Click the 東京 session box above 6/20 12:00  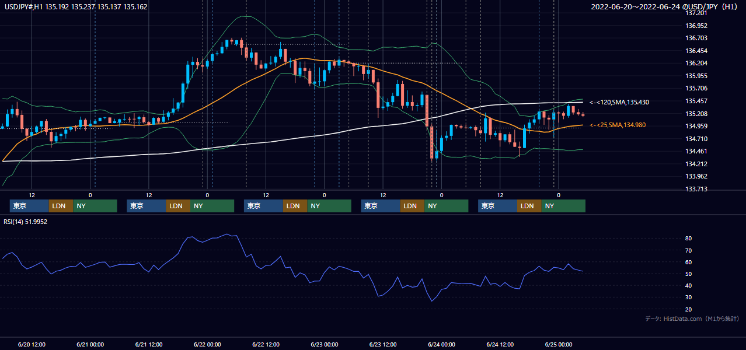click(x=29, y=206)
